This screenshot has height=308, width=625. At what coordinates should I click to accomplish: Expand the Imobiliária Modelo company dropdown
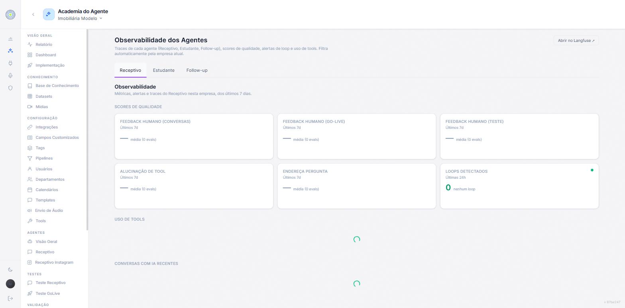[x=80, y=18]
